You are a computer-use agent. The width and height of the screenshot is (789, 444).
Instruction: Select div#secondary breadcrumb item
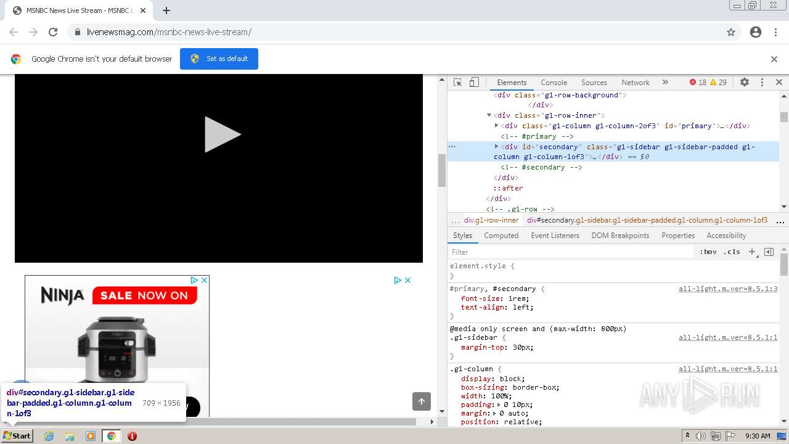click(647, 220)
